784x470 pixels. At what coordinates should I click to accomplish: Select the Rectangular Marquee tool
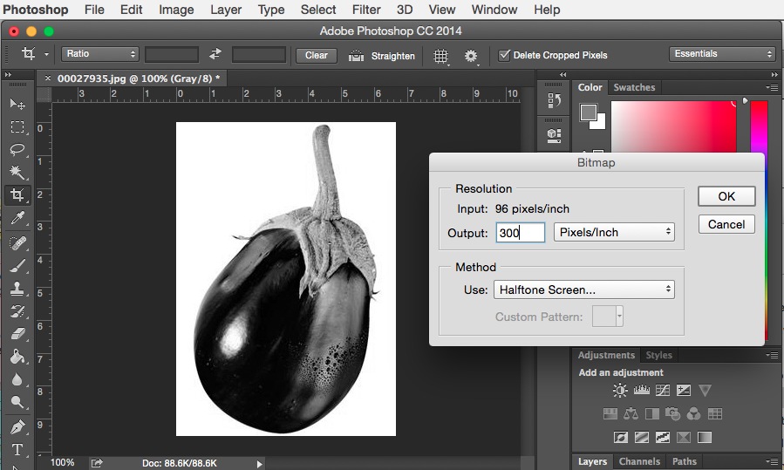[17, 126]
